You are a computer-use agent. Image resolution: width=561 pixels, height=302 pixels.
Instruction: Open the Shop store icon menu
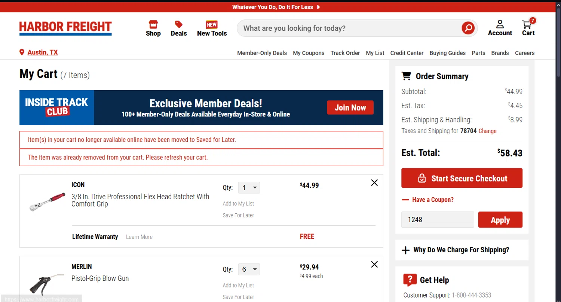coord(153,28)
